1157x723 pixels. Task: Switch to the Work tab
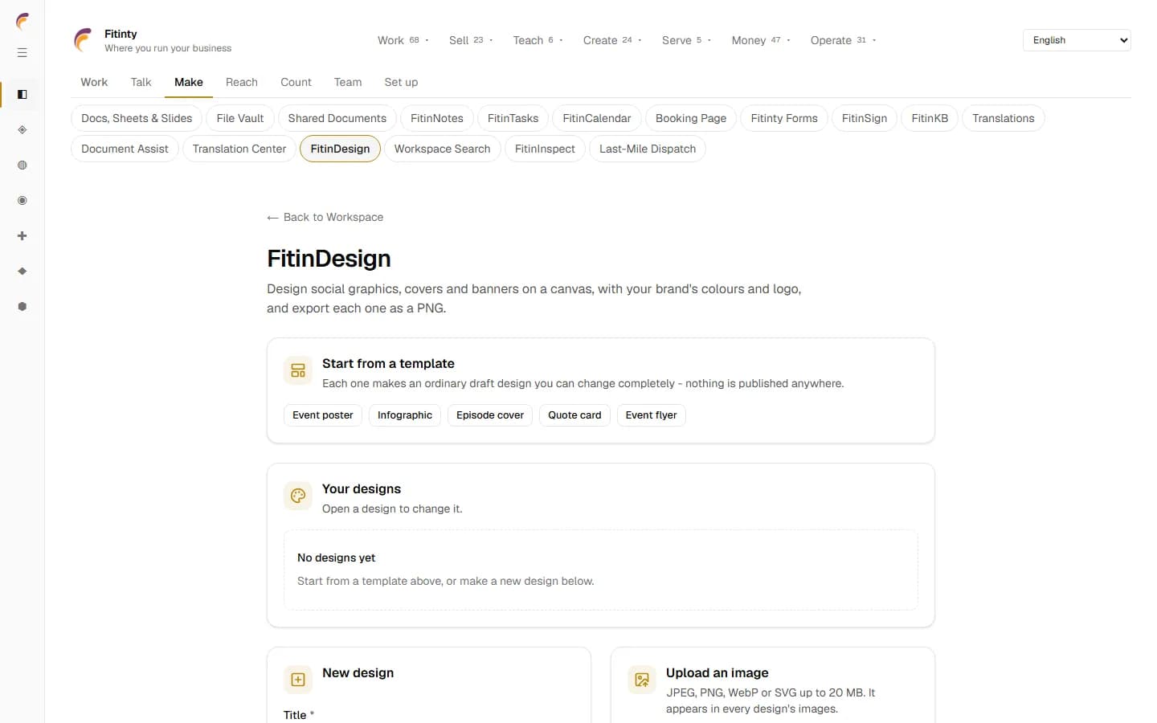coord(94,82)
